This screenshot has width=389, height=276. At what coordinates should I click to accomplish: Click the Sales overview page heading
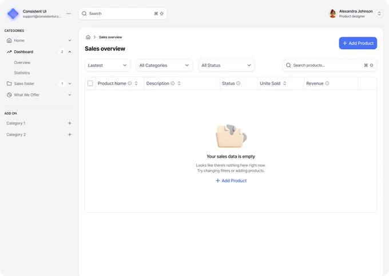105,49
